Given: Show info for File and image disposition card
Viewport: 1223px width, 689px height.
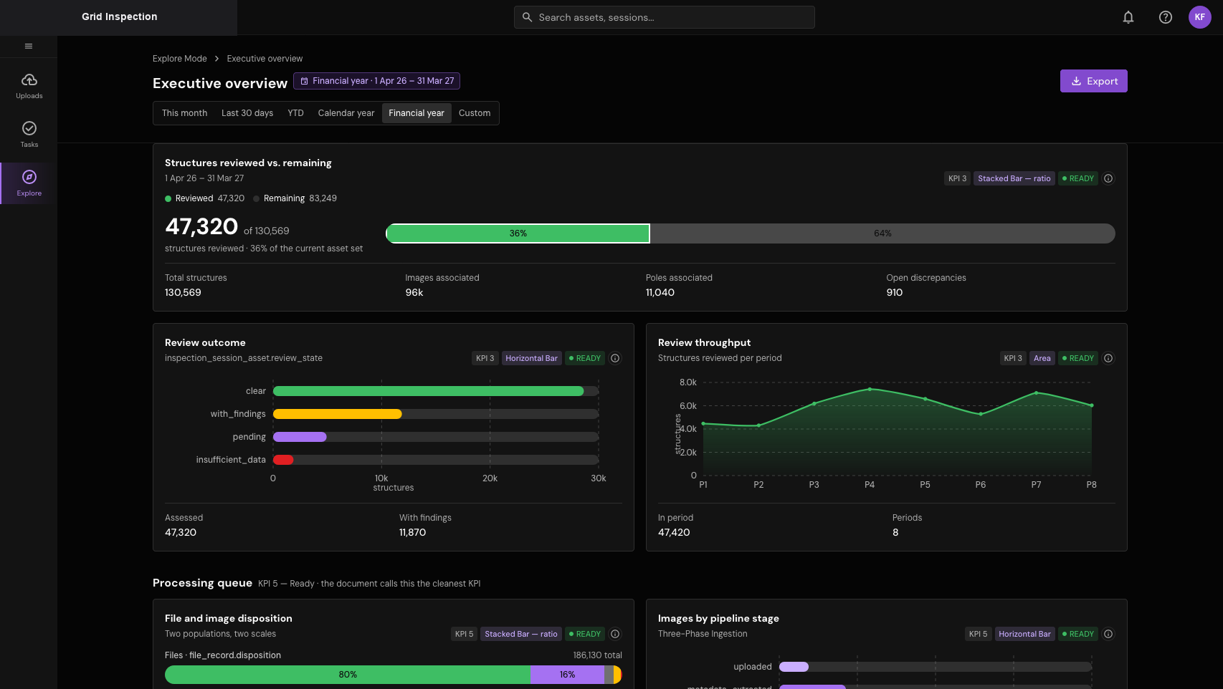Looking at the screenshot, I should click(615, 634).
